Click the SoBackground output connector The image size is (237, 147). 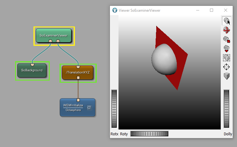pyautogui.click(x=32, y=64)
